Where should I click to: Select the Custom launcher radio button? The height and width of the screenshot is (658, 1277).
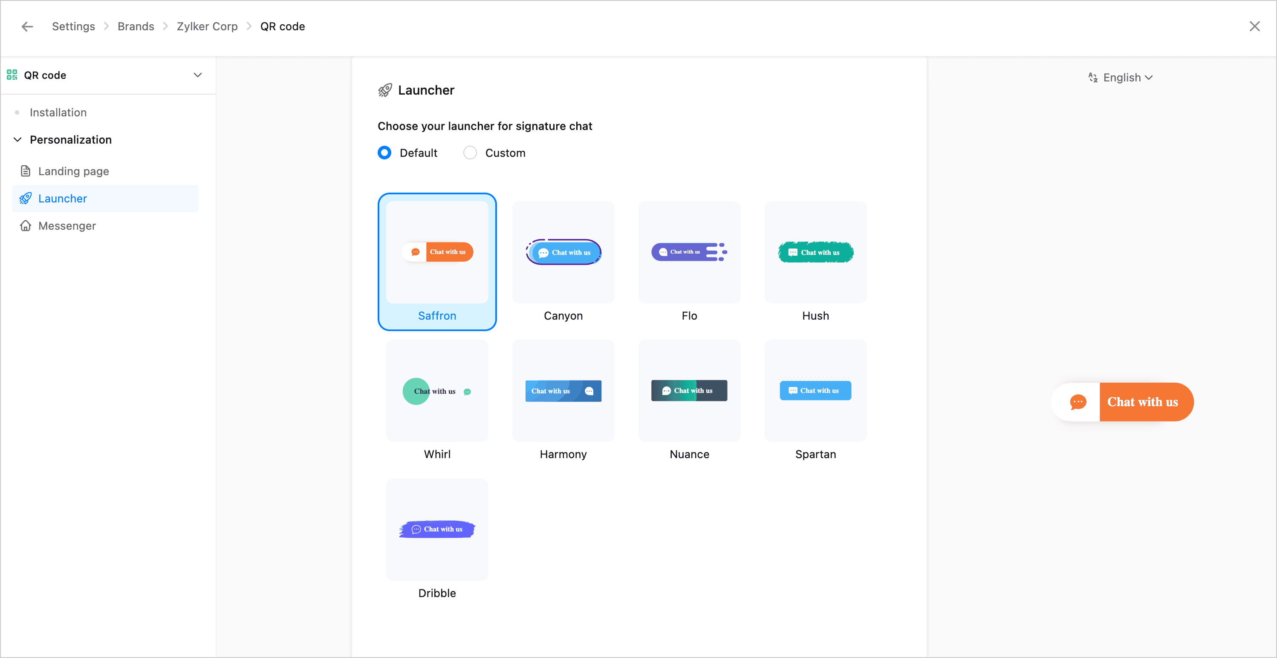pyautogui.click(x=469, y=153)
